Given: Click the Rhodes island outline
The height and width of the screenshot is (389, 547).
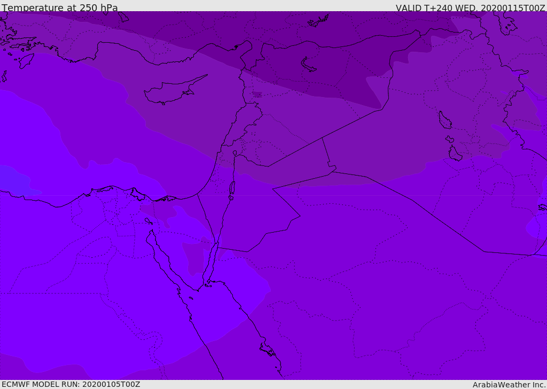Looking at the screenshot, I should [x=26, y=61].
